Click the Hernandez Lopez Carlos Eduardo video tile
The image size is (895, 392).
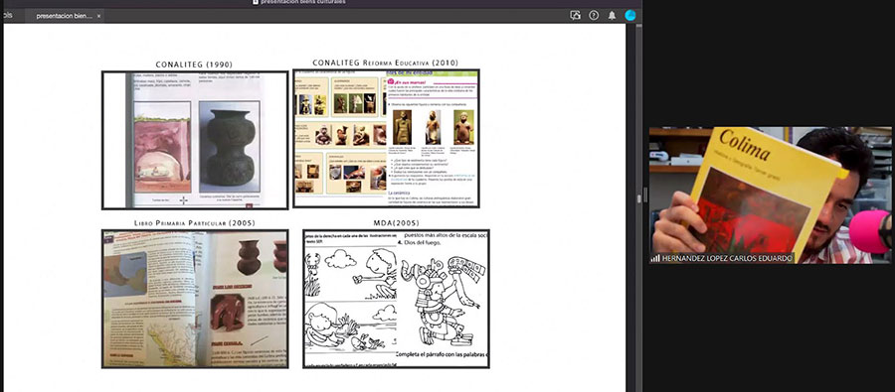pos(770,195)
